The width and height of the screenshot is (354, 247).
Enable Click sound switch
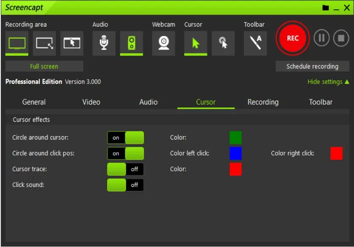(x=125, y=185)
